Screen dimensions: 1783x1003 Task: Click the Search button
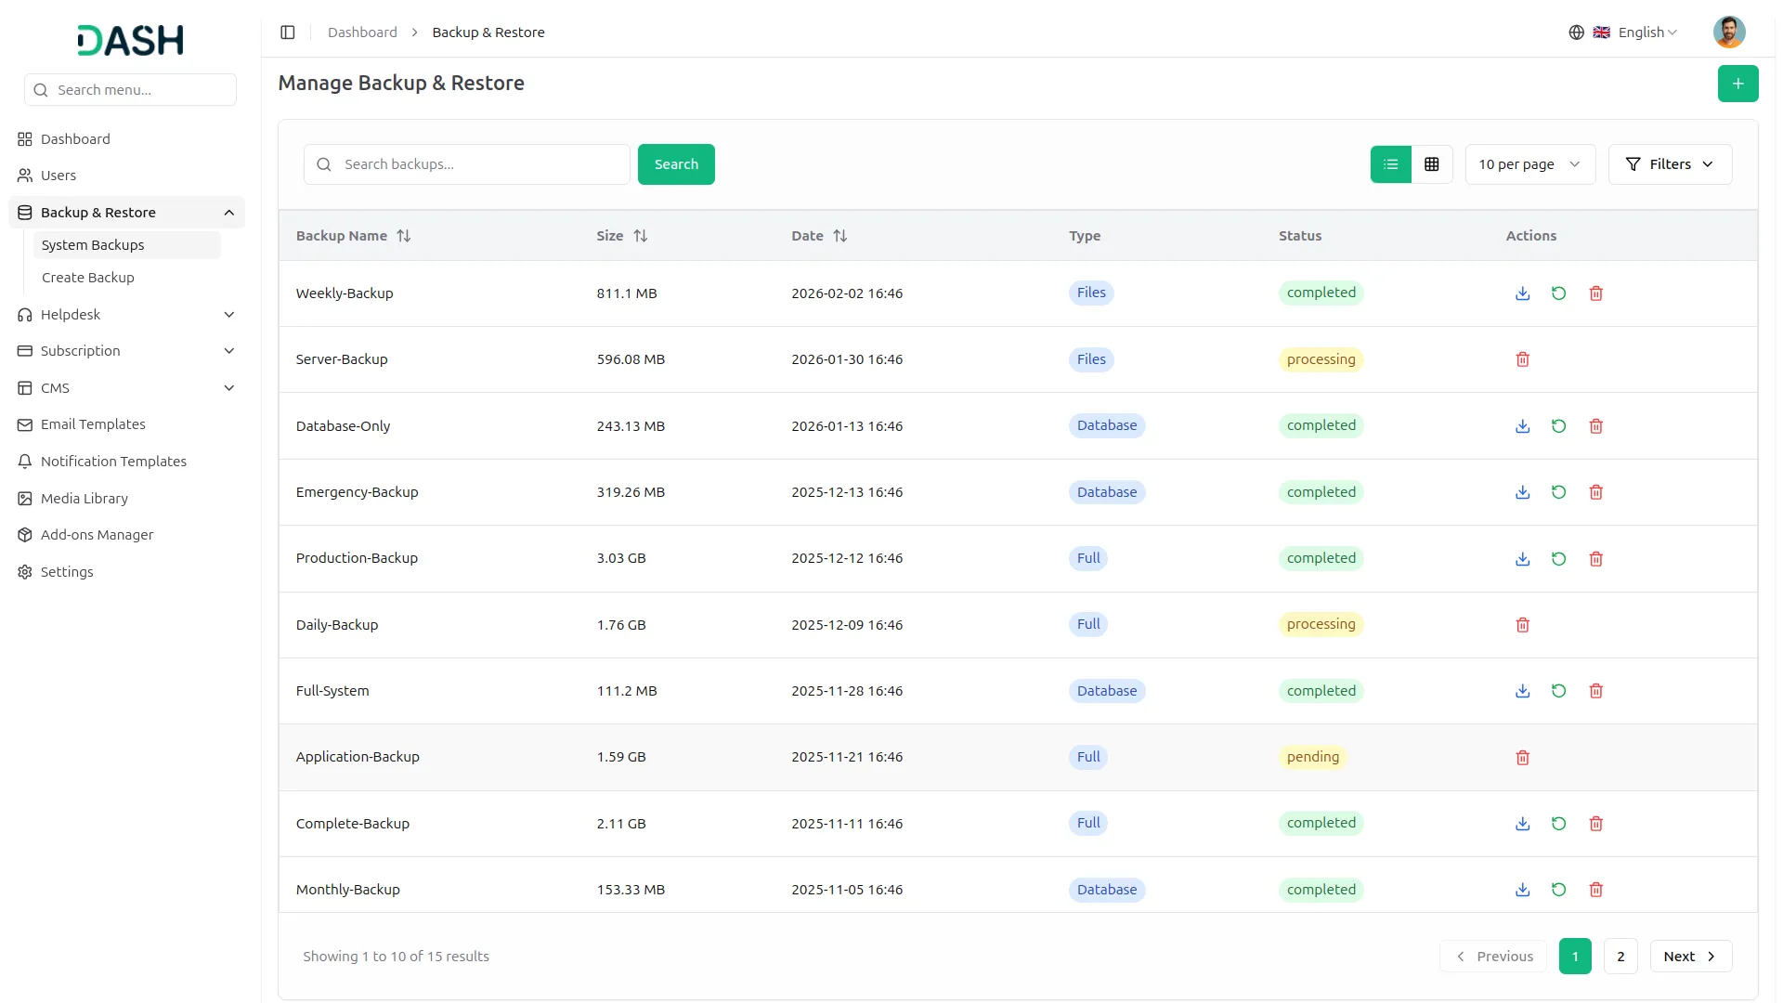pyautogui.click(x=676, y=163)
